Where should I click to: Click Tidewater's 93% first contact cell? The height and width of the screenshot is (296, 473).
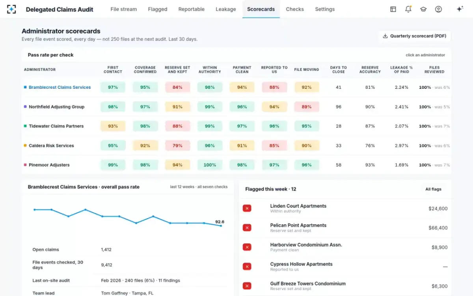pyautogui.click(x=113, y=126)
